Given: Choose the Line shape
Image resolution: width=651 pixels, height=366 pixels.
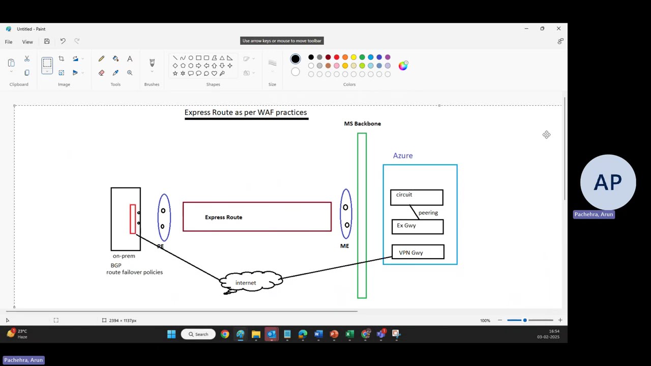Looking at the screenshot, I should click(175, 58).
